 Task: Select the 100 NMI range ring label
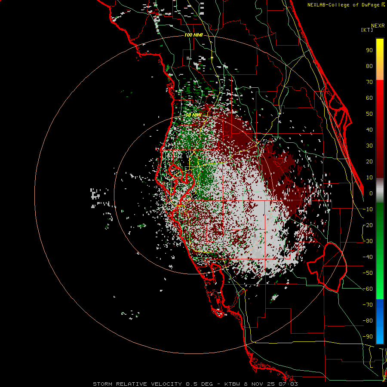[x=193, y=35]
